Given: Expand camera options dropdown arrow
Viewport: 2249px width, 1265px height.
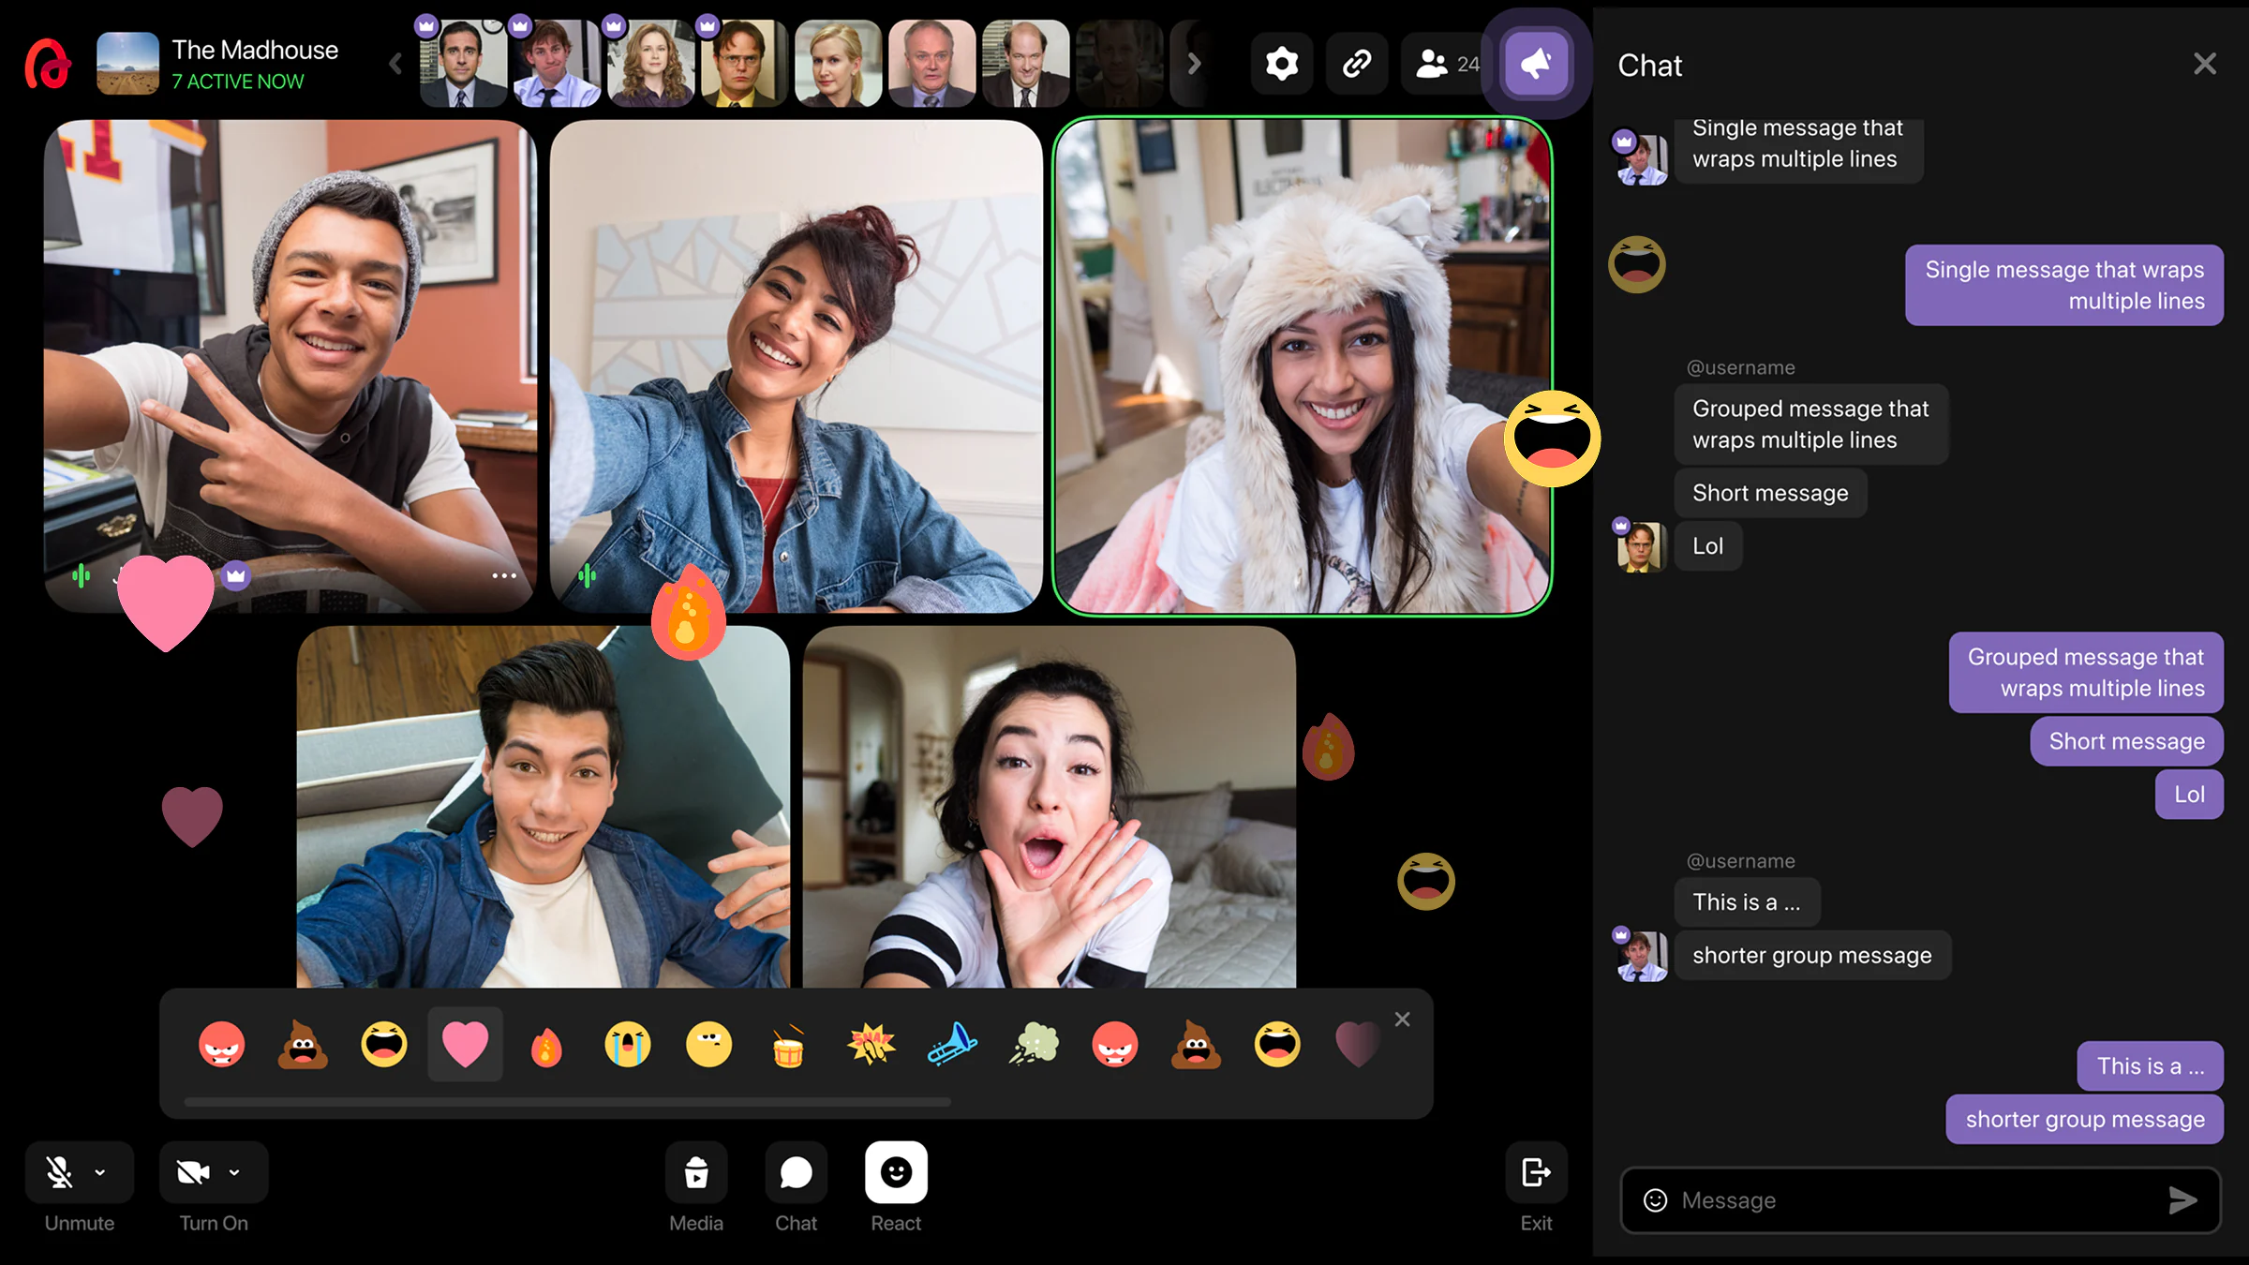Looking at the screenshot, I should coord(234,1172).
